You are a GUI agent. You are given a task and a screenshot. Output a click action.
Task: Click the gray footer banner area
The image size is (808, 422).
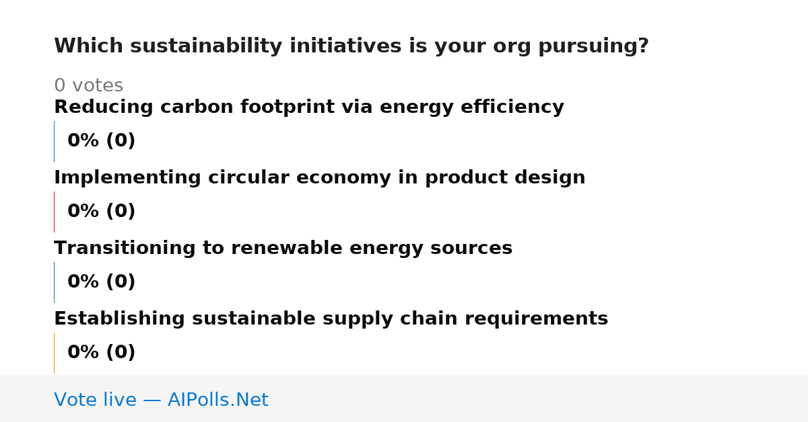point(404,398)
